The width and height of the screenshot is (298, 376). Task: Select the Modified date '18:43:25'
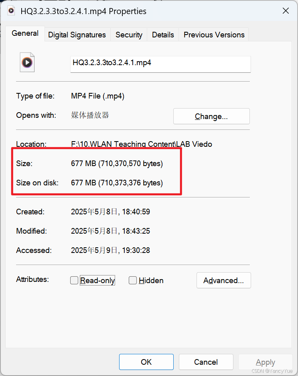[x=136, y=231]
